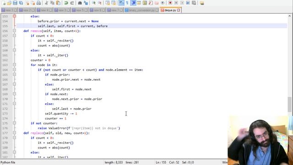This screenshot has width=293, height=165.
Task: Collapse else fold at line 153
Action: (14, 16)
